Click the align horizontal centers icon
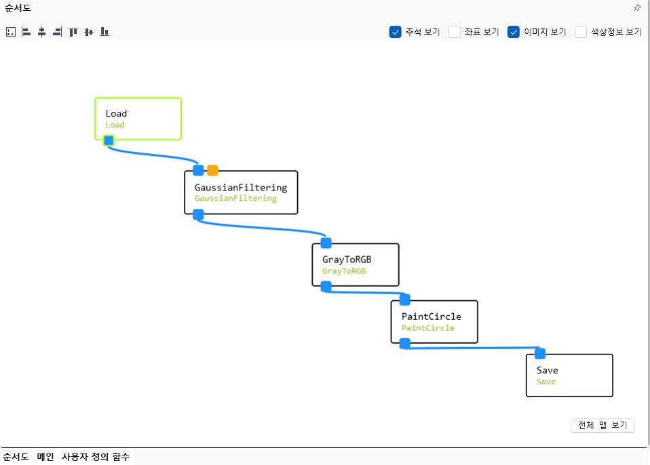Image resolution: width=650 pixels, height=465 pixels. (41, 32)
